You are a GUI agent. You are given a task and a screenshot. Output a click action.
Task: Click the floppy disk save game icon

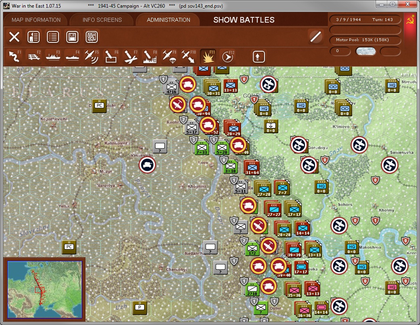[x=72, y=37]
